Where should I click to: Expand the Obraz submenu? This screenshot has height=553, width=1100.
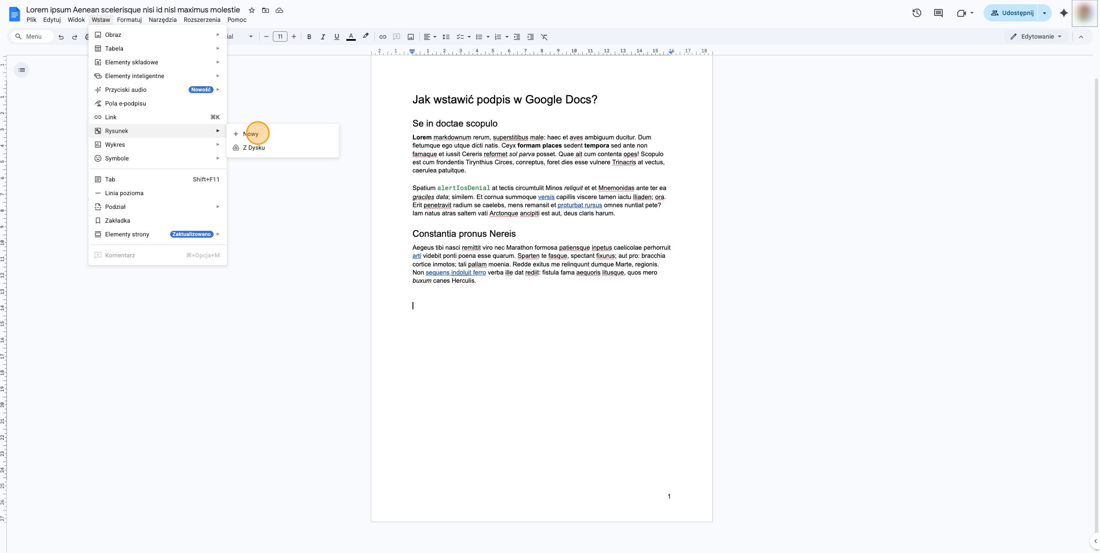pos(158,35)
